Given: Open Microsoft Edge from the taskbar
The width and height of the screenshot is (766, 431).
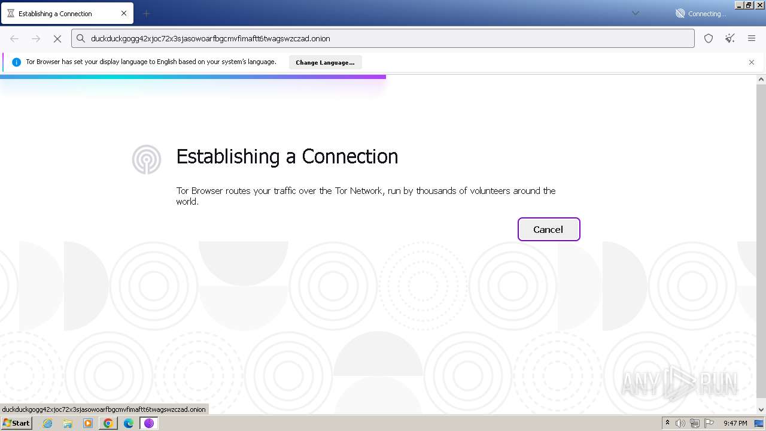Looking at the screenshot, I should pyautogui.click(x=129, y=423).
